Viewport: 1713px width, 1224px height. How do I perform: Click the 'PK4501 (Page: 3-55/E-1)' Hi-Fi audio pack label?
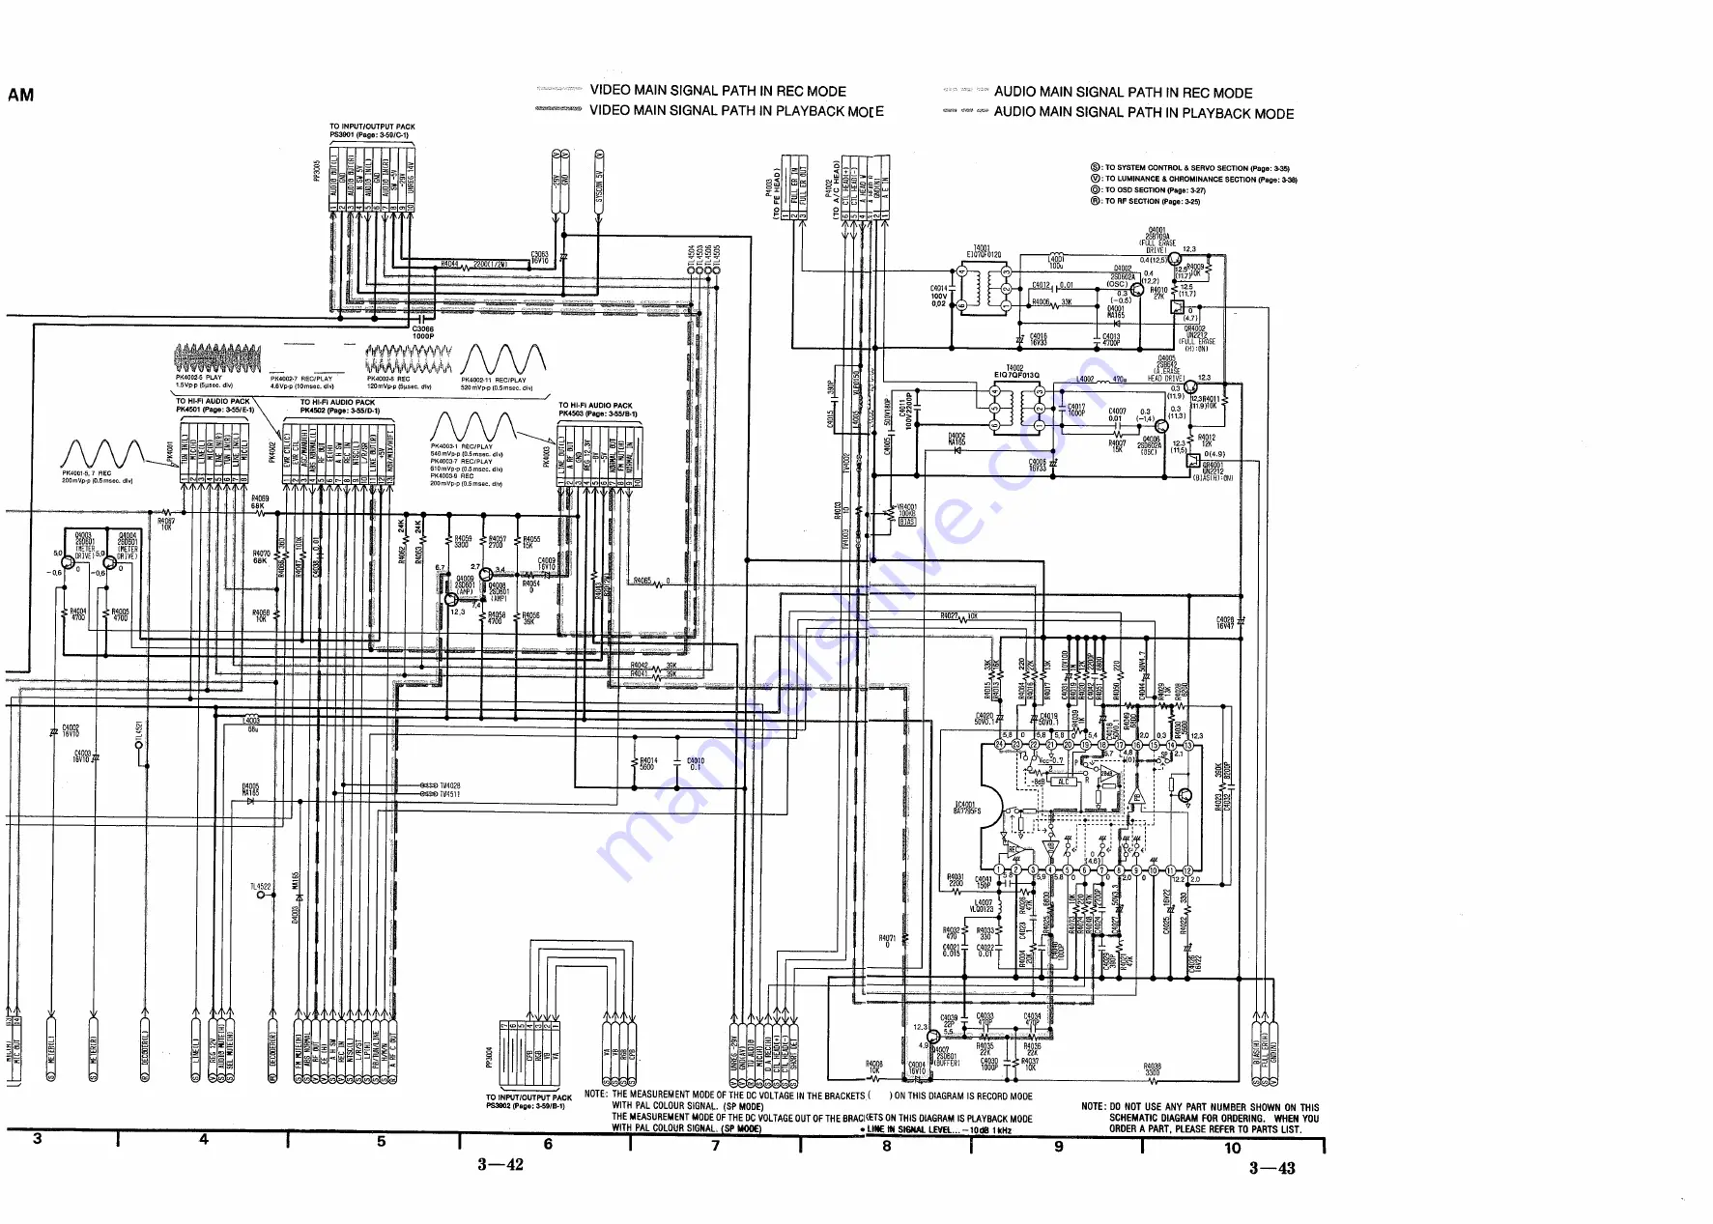click(214, 410)
